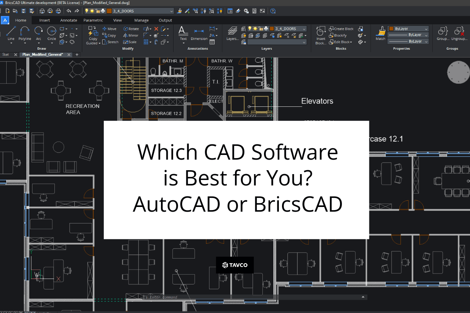Select the Polyline tool
The image size is (470, 313).
point(25,32)
